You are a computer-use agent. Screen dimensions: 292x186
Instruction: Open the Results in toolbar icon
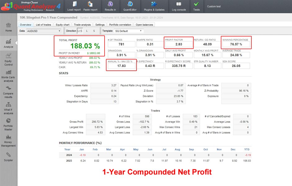(110, 6)
